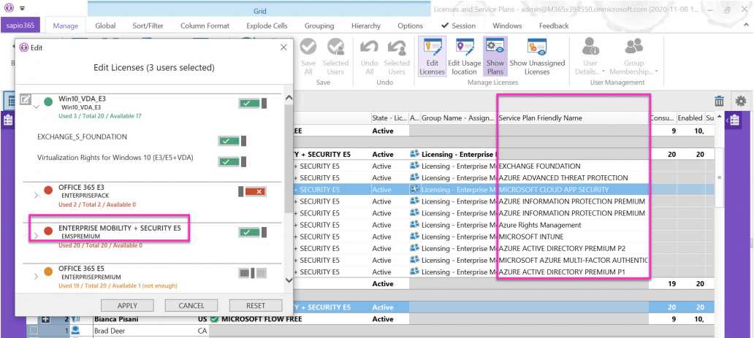The image size is (754, 338).
Task: Open the User Details dropdown arrow
Action: pyautogui.click(x=603, y=72)
